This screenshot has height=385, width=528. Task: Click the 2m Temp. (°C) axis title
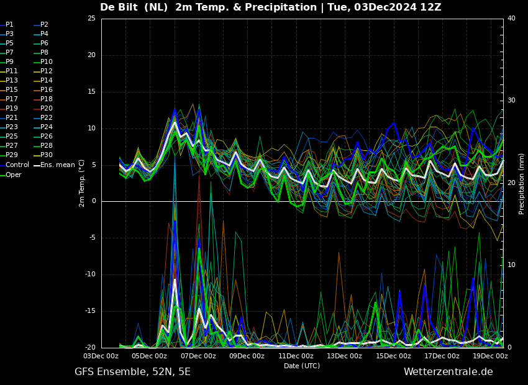[x=81, y=183]
